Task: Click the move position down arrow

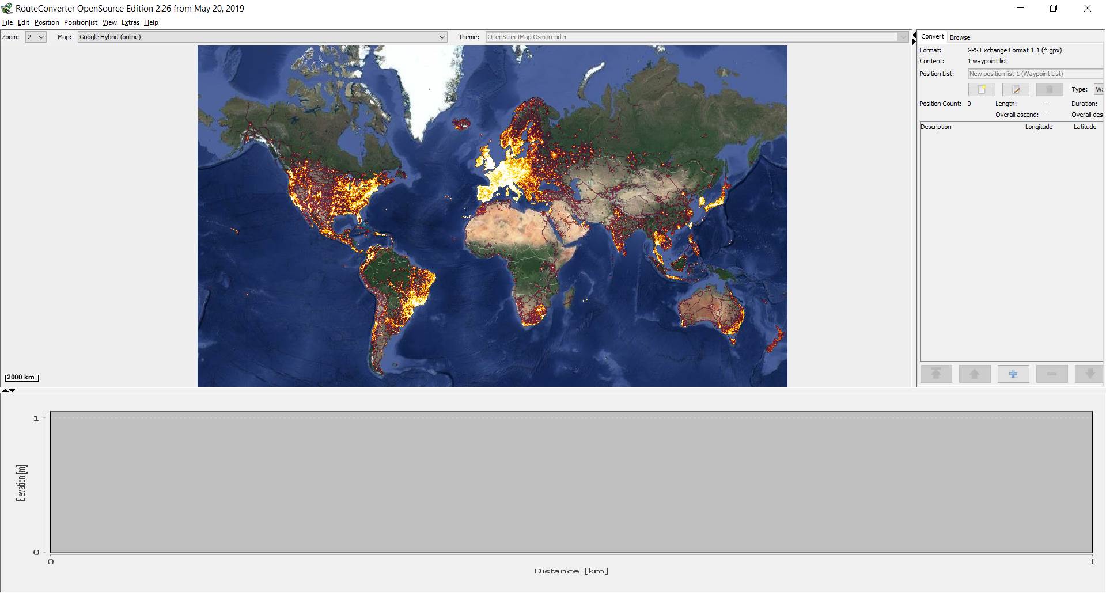Action: pos(1089,374)
